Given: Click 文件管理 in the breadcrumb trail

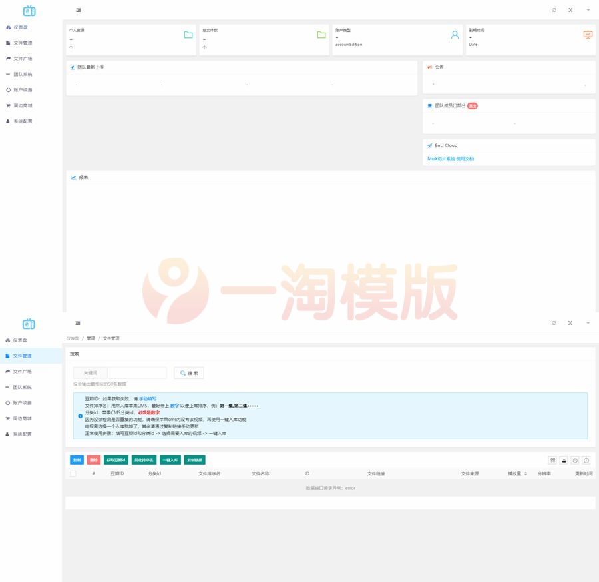Looking at the screenshot, I should click(x=111, y=338).
